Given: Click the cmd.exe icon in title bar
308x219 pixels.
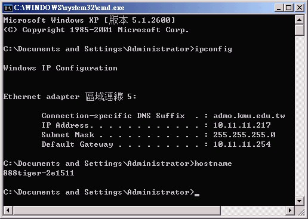Looking at the screenshot, I should click(x=8, y=8).
